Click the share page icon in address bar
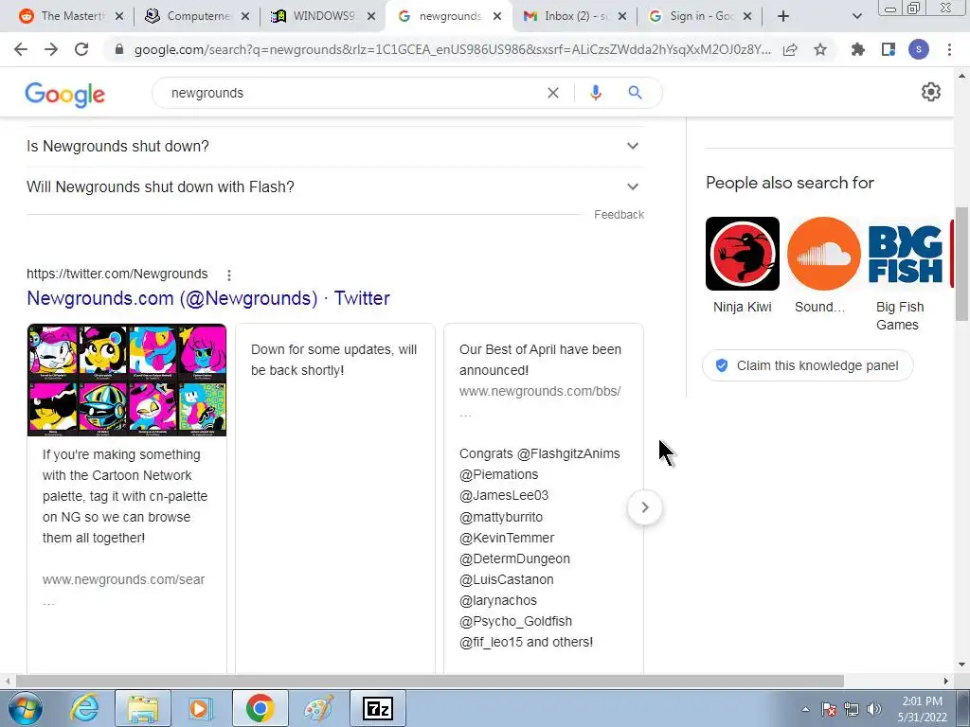 point(790,50)
